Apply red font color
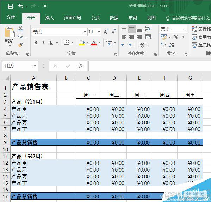 (94, 43)
